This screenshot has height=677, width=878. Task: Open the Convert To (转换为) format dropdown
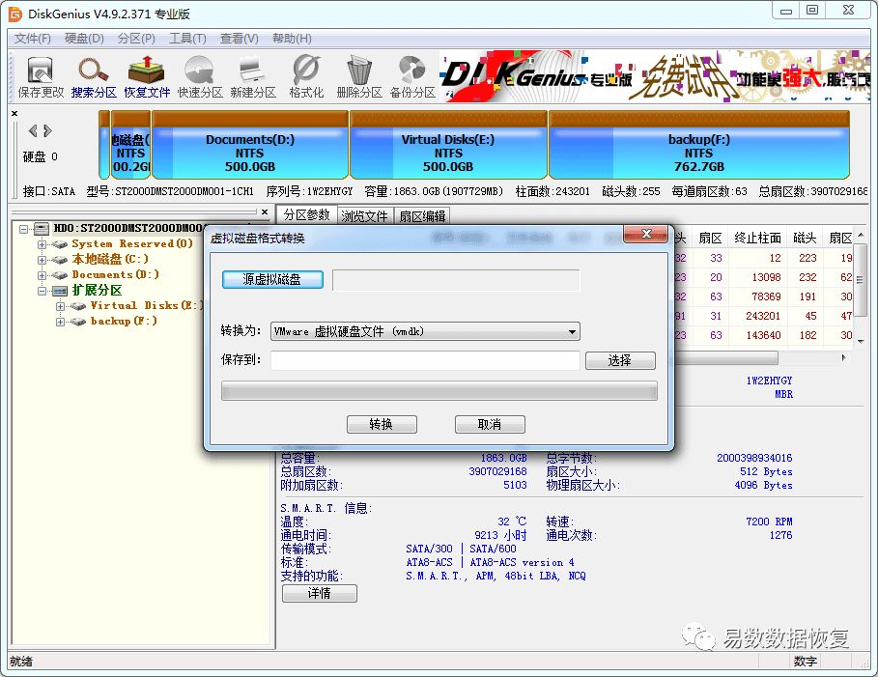[x=425, y=331]
